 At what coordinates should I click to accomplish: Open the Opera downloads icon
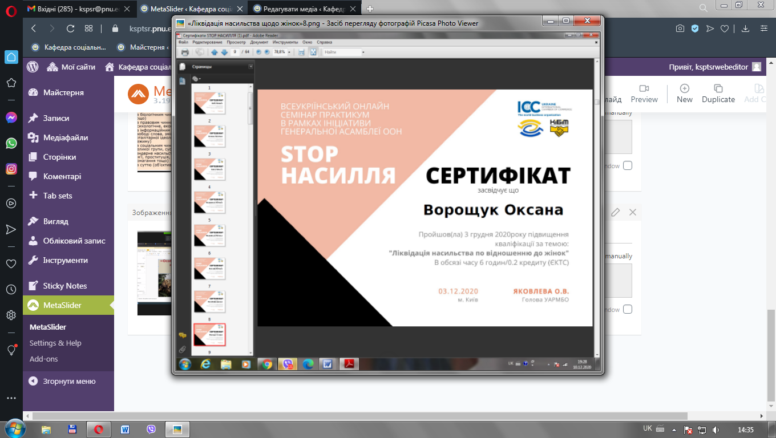click(745, 29)
